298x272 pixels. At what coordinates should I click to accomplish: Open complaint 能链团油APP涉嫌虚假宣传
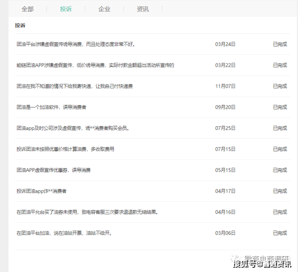pos(95,65)
